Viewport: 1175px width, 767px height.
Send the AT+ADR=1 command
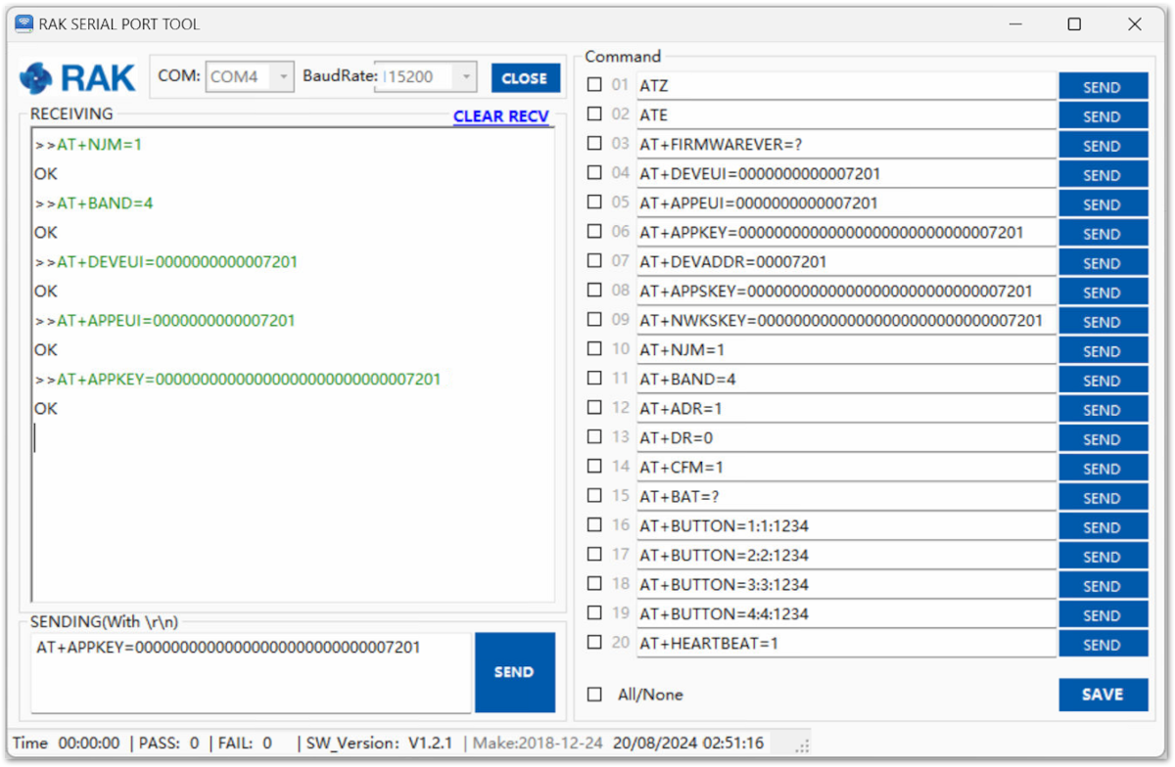(1103, 410)
